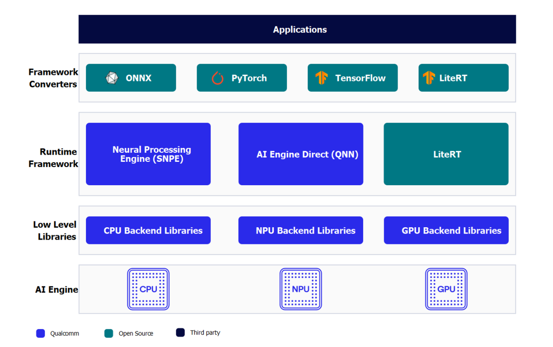Image resolution: width=553 pixels, height=347 pixels.
Task: Click the Neural Processing Engine (SNPE) block
Action: [x=148, y=154]
